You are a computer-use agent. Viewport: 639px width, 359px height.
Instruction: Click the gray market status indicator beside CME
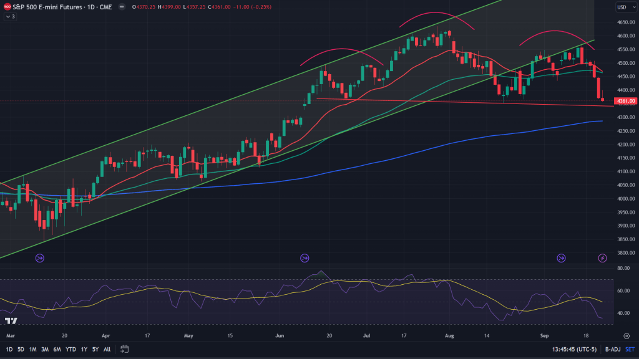pos(120,7)
